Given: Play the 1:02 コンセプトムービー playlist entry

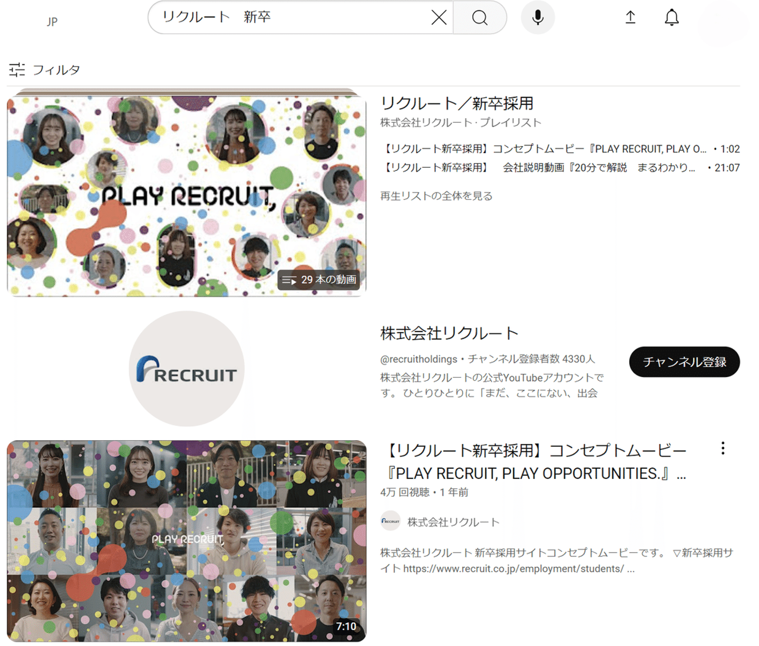Looking at the screenshot, I should 560,149.
